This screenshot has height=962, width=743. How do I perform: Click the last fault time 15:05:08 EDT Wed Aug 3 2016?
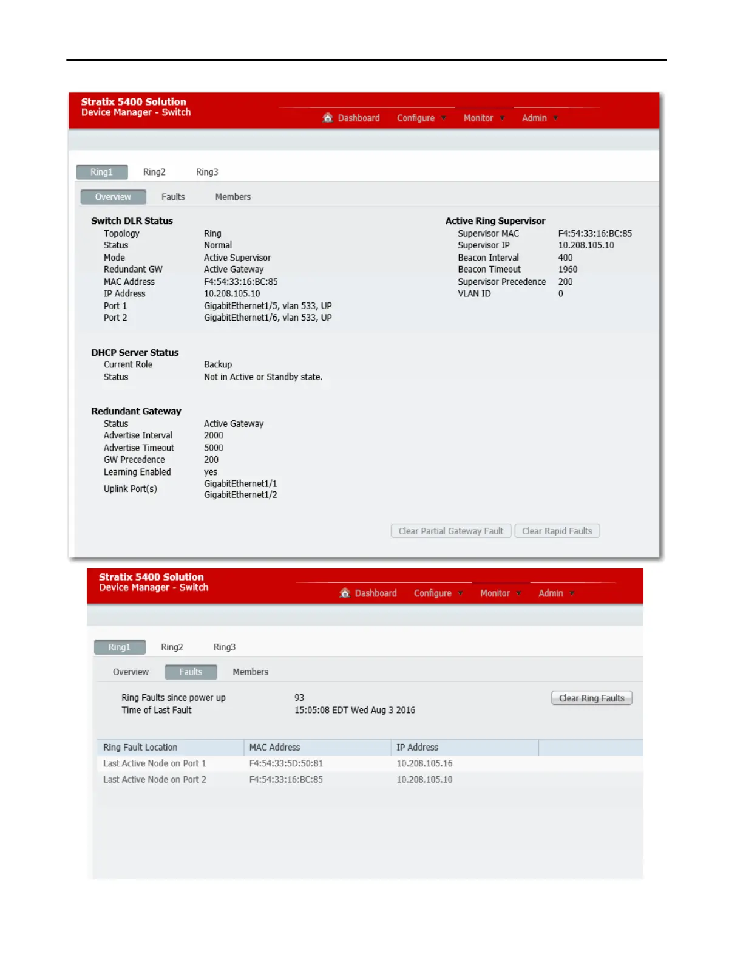pos(355,710)
